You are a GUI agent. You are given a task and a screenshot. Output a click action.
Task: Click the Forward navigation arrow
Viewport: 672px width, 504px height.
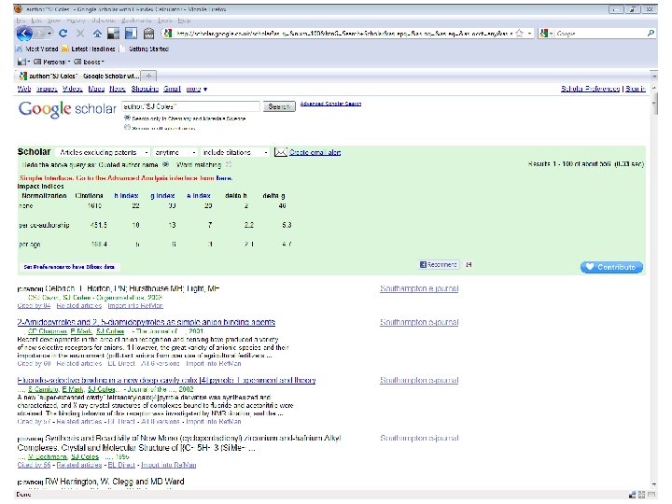point(41,34)
